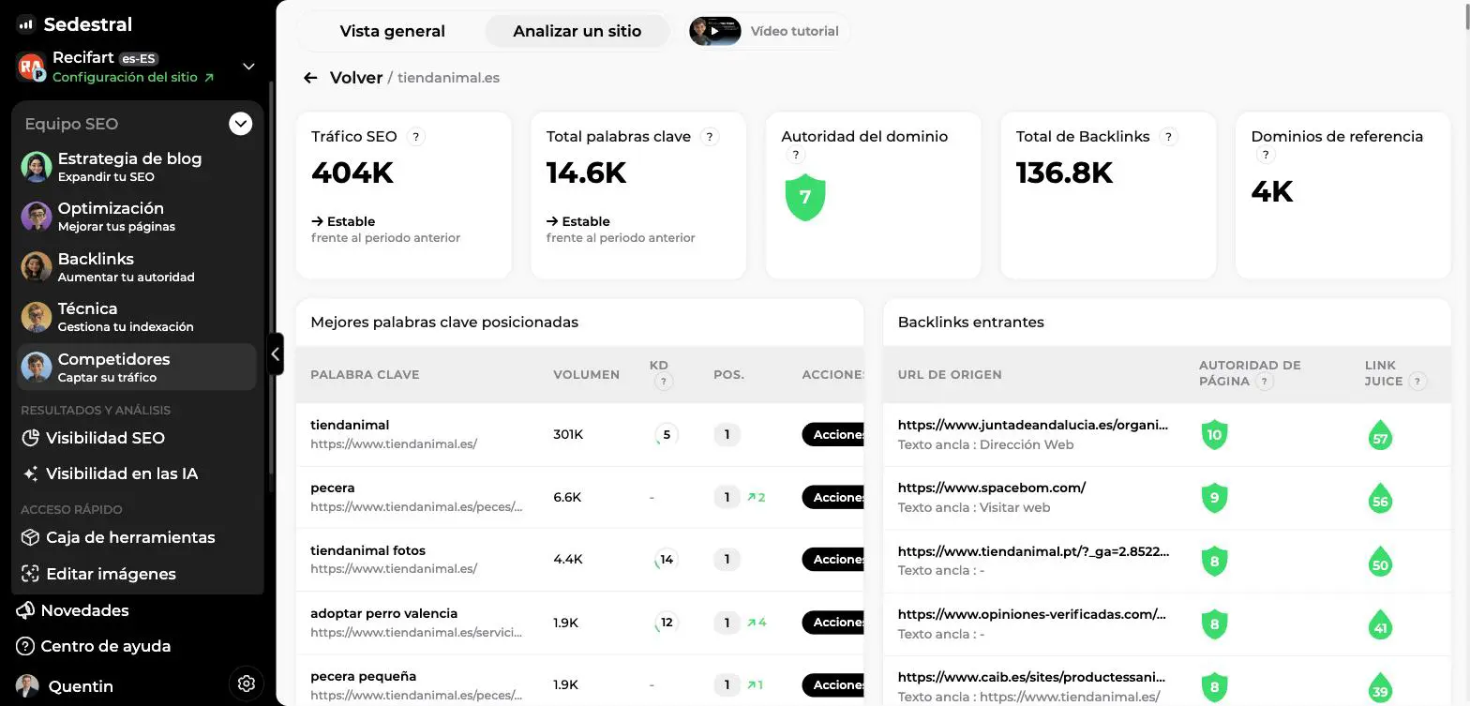The height and width of the screenshot is (706, 1470).
Task: Go to Backlinks in the sidebar
Action: coord(137,266)
